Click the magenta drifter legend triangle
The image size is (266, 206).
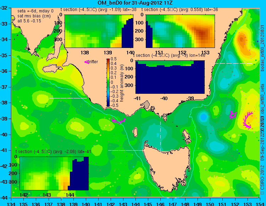87,62
